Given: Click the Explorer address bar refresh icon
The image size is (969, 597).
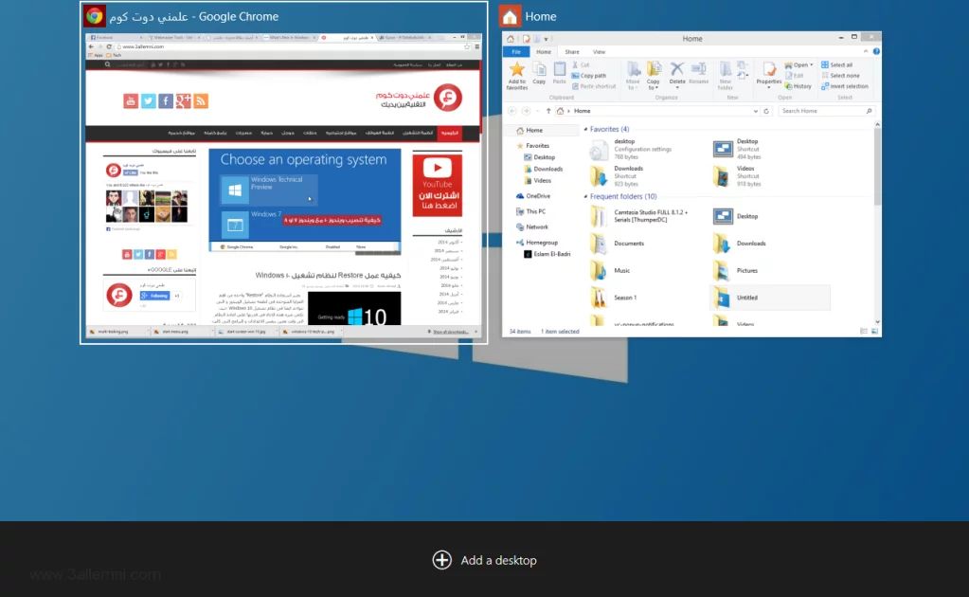Looking at the screenshot, I should (x=768, y=111).
